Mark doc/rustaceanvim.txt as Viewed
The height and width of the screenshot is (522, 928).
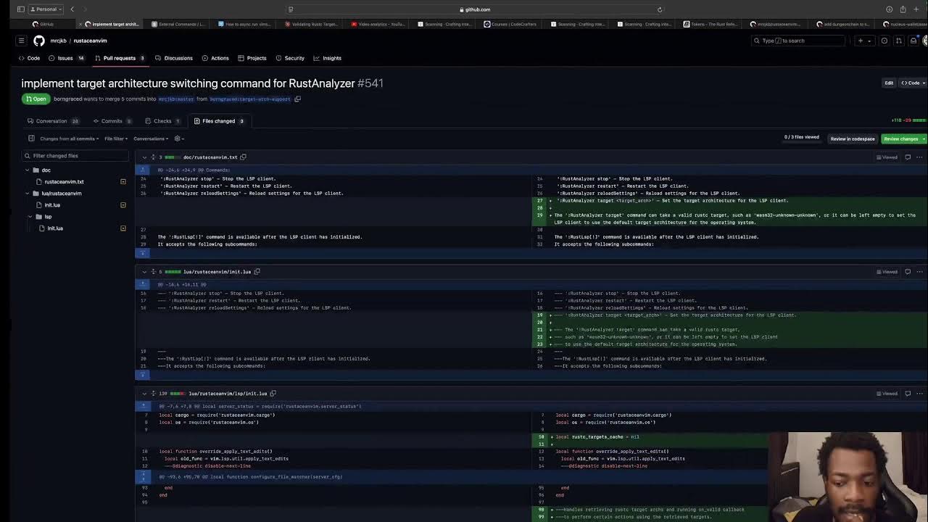887,157
